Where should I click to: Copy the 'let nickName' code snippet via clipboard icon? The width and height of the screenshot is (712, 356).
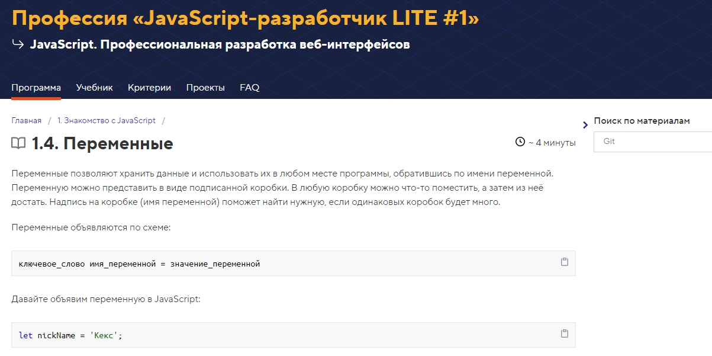point(565,333)
